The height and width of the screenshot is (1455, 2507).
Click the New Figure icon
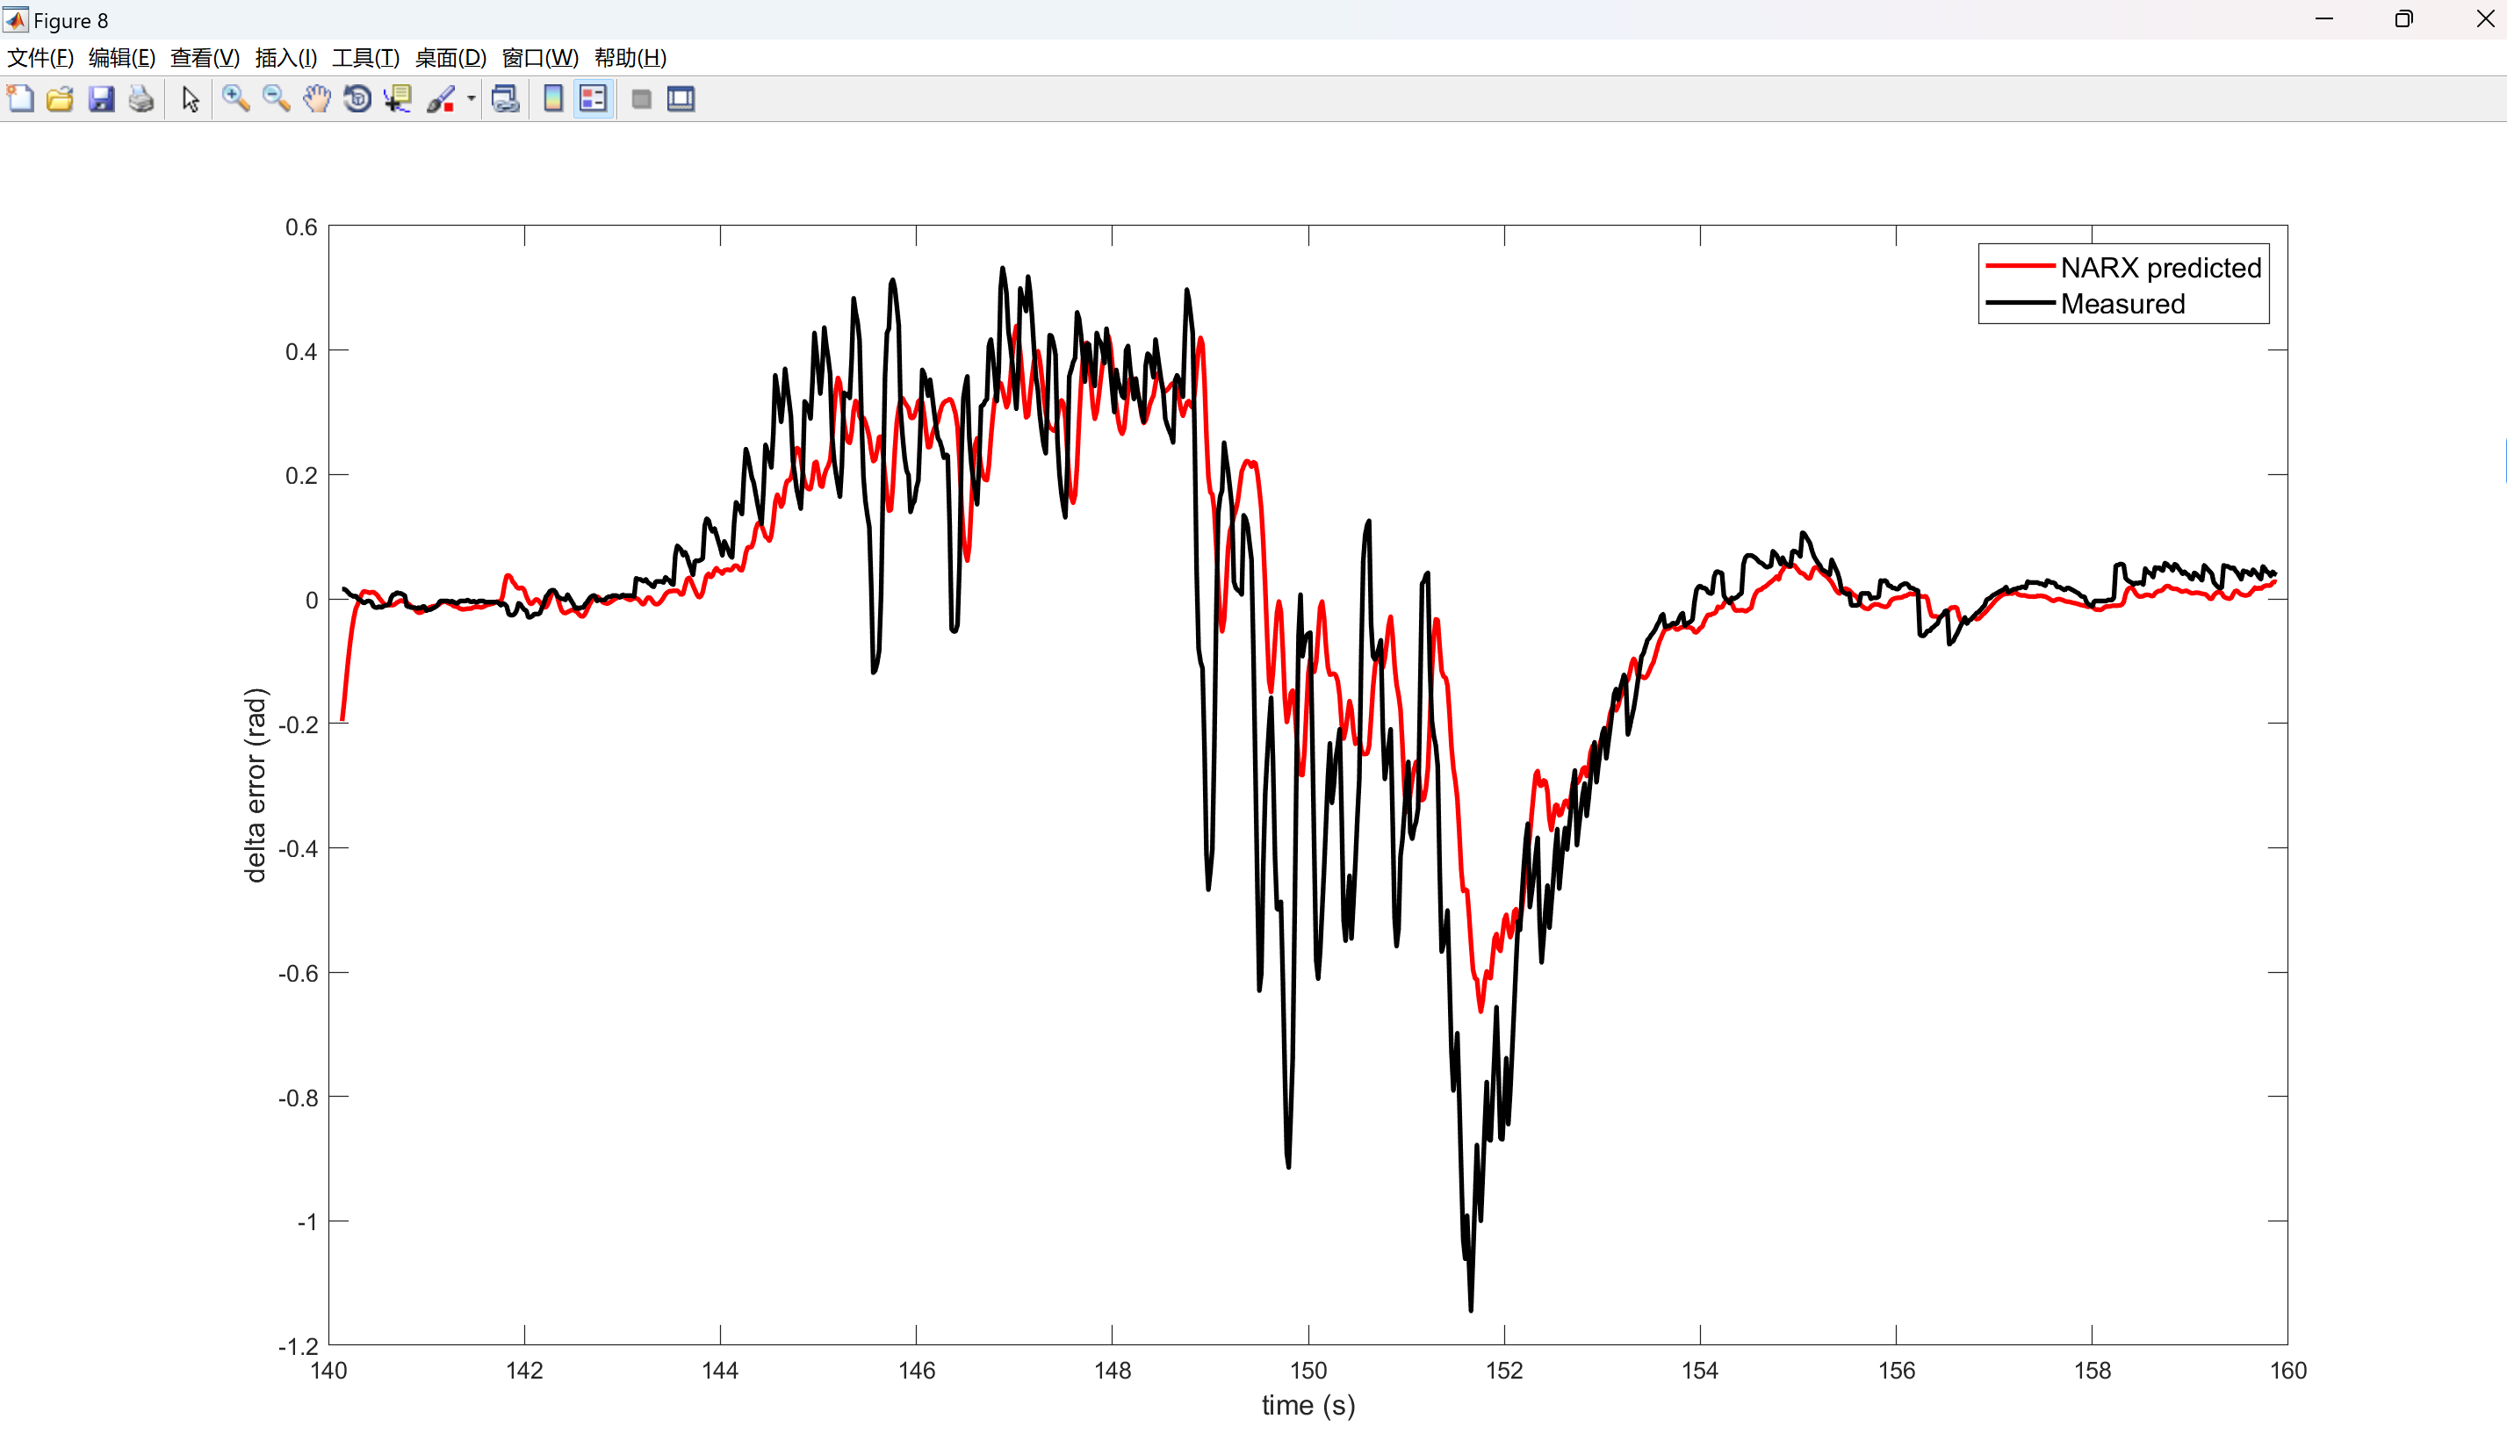tap(21, 99)
